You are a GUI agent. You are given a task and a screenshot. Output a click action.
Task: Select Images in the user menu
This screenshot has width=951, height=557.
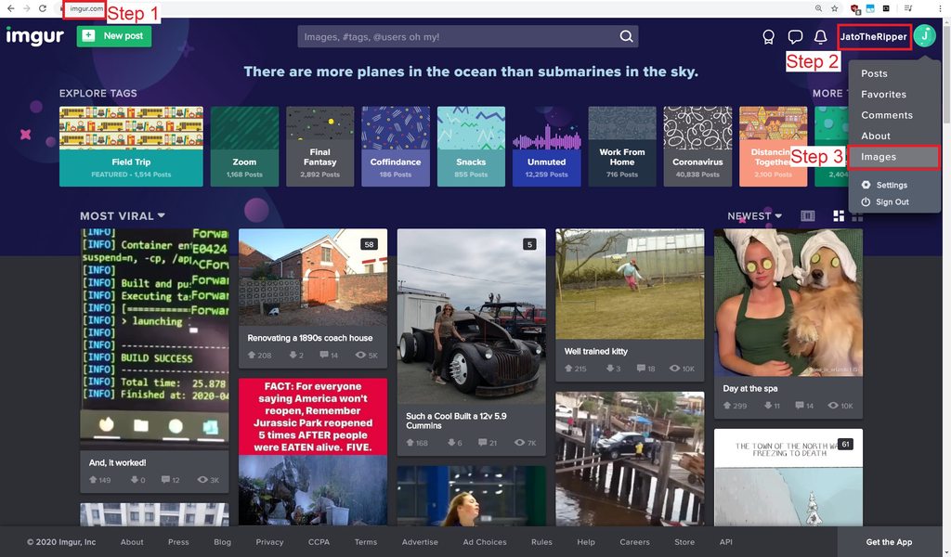point(894,157)
